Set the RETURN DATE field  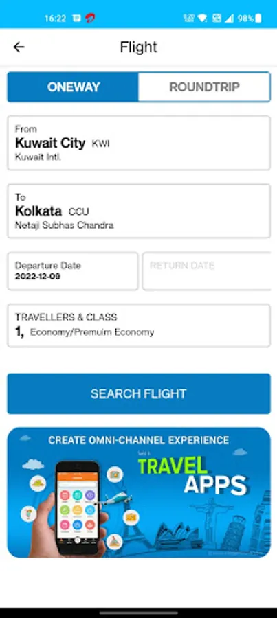206,271
